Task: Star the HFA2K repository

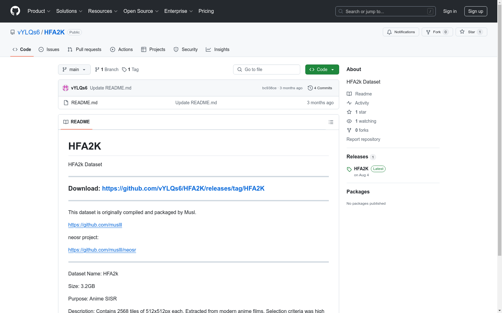Action: click(471, 32)
